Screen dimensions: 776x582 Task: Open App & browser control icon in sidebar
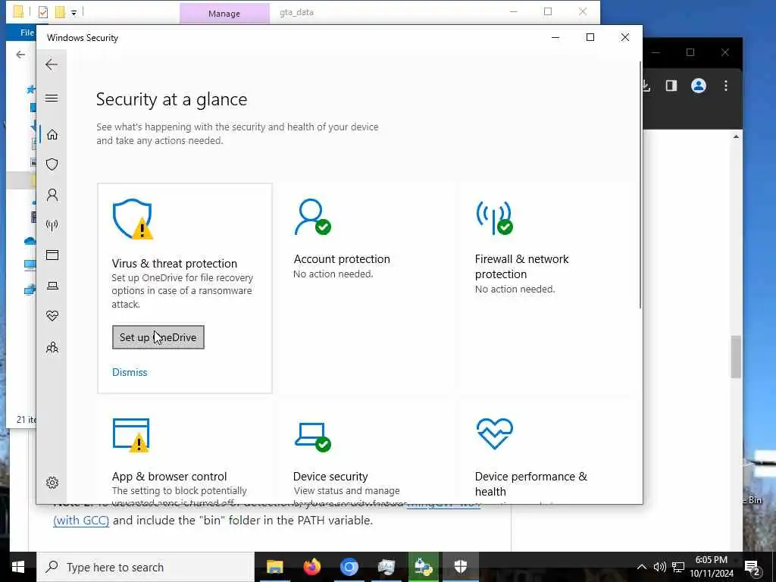pos(52,255)
